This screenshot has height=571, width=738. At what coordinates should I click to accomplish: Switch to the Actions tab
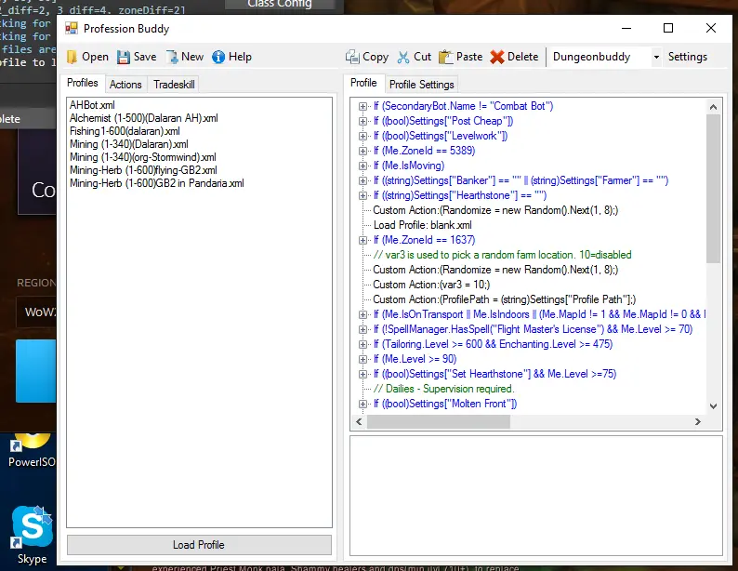pyautogui.click(x=125, y=85)
